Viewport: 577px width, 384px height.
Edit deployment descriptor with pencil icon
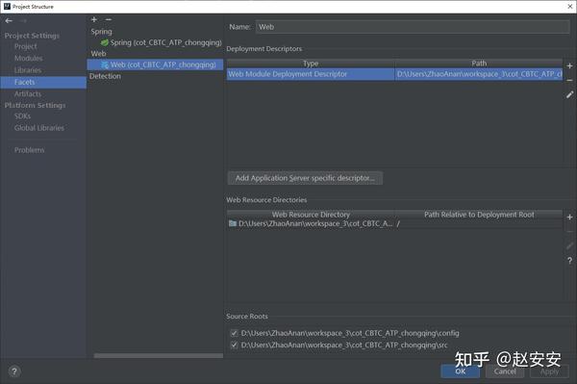click(569, 94)
